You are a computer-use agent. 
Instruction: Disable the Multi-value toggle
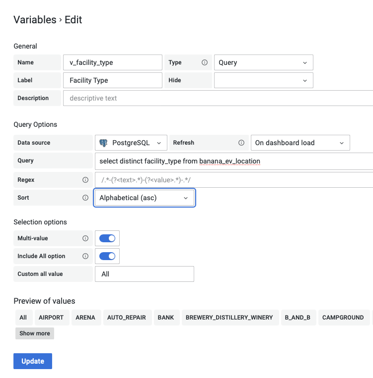click(x=107, y=238)
